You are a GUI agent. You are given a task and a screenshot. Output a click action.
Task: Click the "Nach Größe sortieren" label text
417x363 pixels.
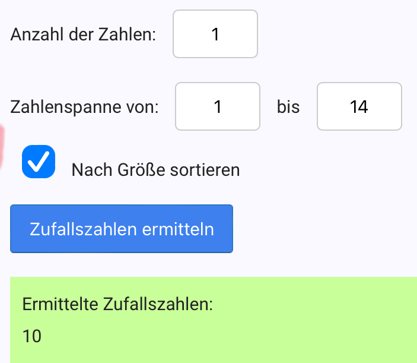pos(155,170)
